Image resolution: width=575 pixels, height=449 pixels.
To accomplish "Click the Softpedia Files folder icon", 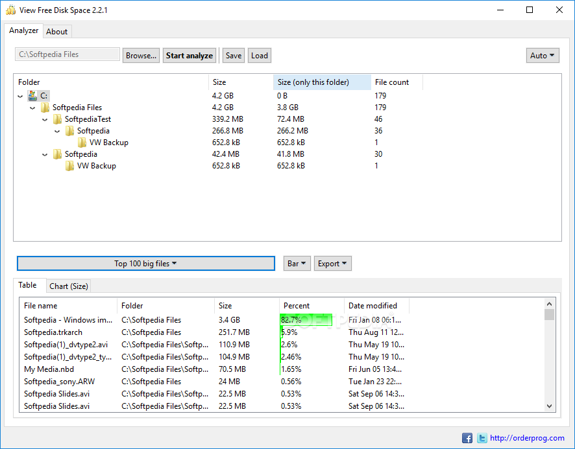I will click(45, 108).
